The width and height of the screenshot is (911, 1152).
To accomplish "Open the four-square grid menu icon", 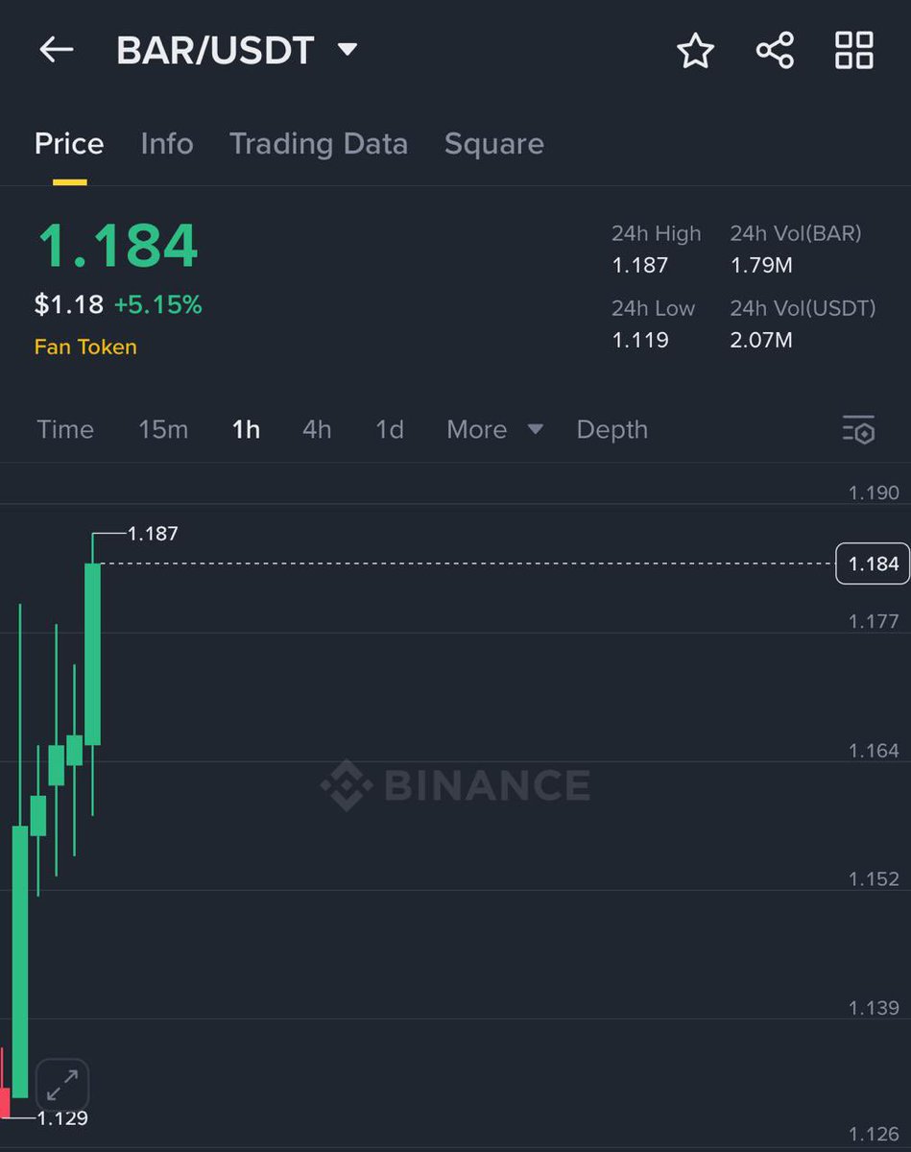I will click(x=853, y=50).
